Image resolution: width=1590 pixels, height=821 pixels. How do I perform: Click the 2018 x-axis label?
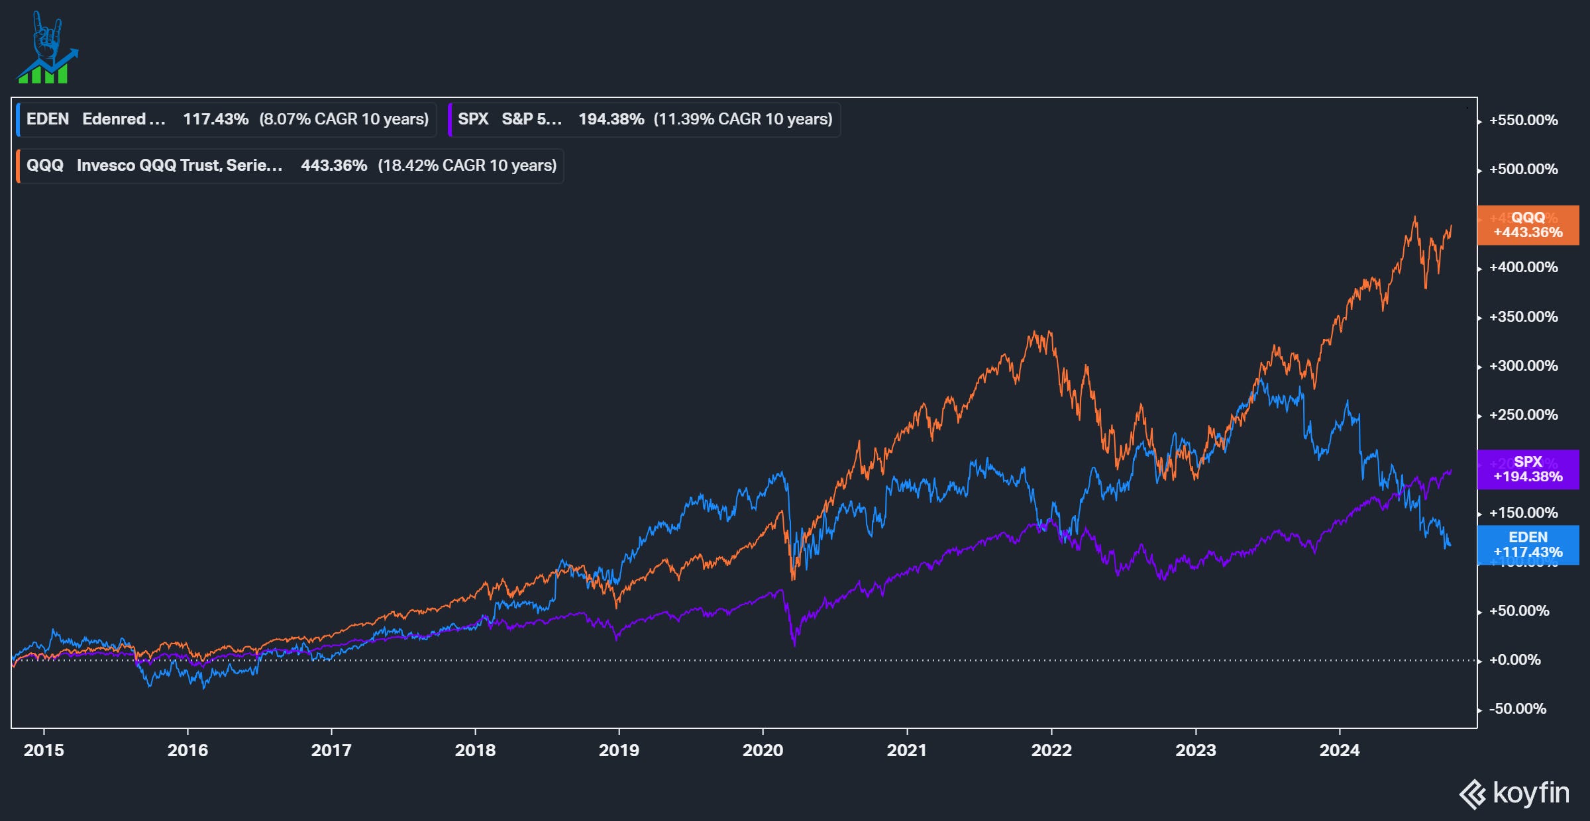click(475, 750)
